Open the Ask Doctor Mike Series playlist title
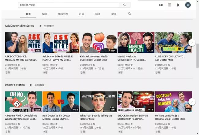 pyautogui.click(x=20, y=26)
